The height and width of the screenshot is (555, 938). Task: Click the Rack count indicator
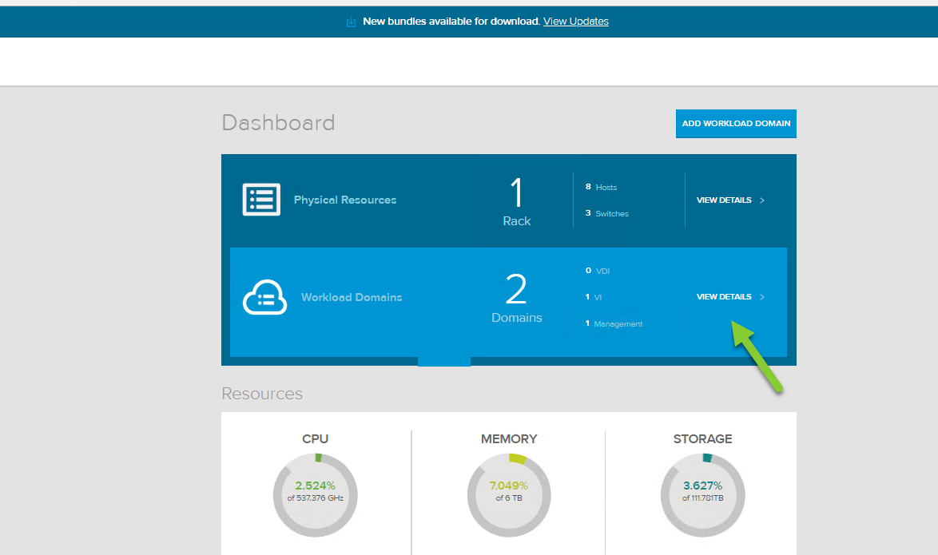coord(516,200)
